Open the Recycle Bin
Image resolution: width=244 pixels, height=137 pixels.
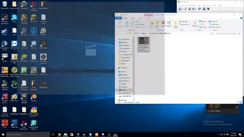pos(5,5)
